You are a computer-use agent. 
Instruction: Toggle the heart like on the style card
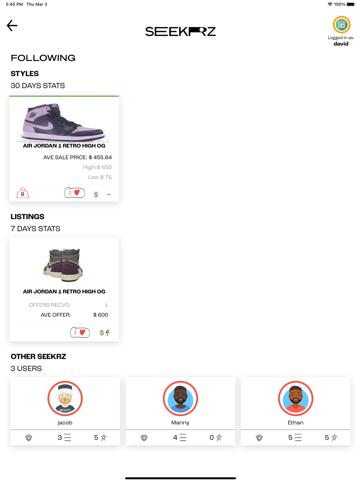[75, 193]
